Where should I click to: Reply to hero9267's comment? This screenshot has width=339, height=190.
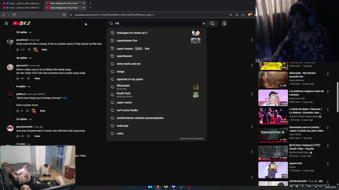click(x=37, y=78)
